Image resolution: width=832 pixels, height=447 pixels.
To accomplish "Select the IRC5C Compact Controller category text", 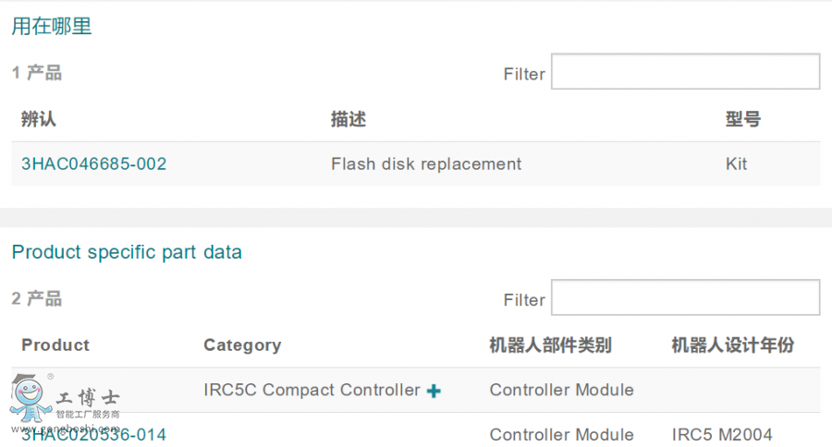I will point(312,390).
